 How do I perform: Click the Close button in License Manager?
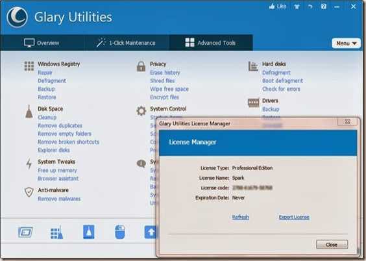332,245
